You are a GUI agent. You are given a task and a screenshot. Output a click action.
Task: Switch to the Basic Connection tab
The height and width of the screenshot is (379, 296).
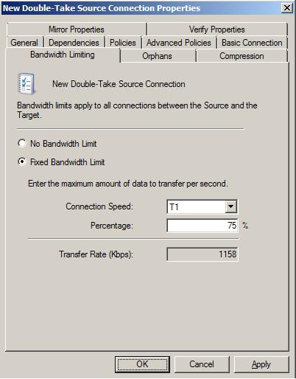coord(252,43)
